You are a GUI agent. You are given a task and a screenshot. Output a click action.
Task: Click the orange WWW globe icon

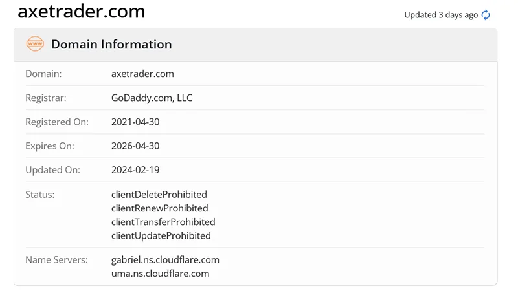coord(35,44)
